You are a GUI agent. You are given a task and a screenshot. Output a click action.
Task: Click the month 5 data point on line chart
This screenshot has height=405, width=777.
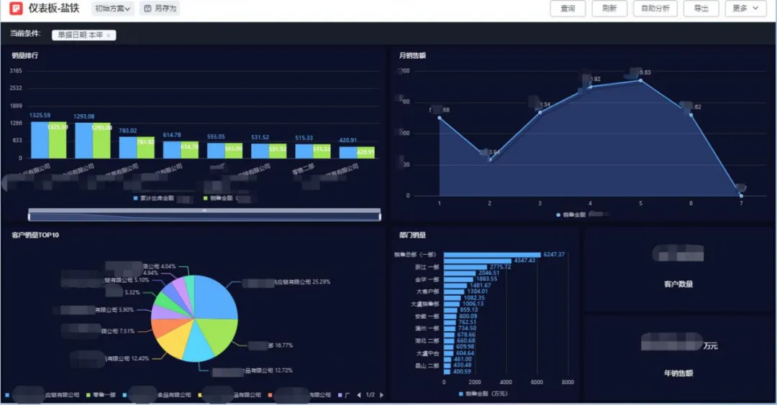(x=640, y=80)
